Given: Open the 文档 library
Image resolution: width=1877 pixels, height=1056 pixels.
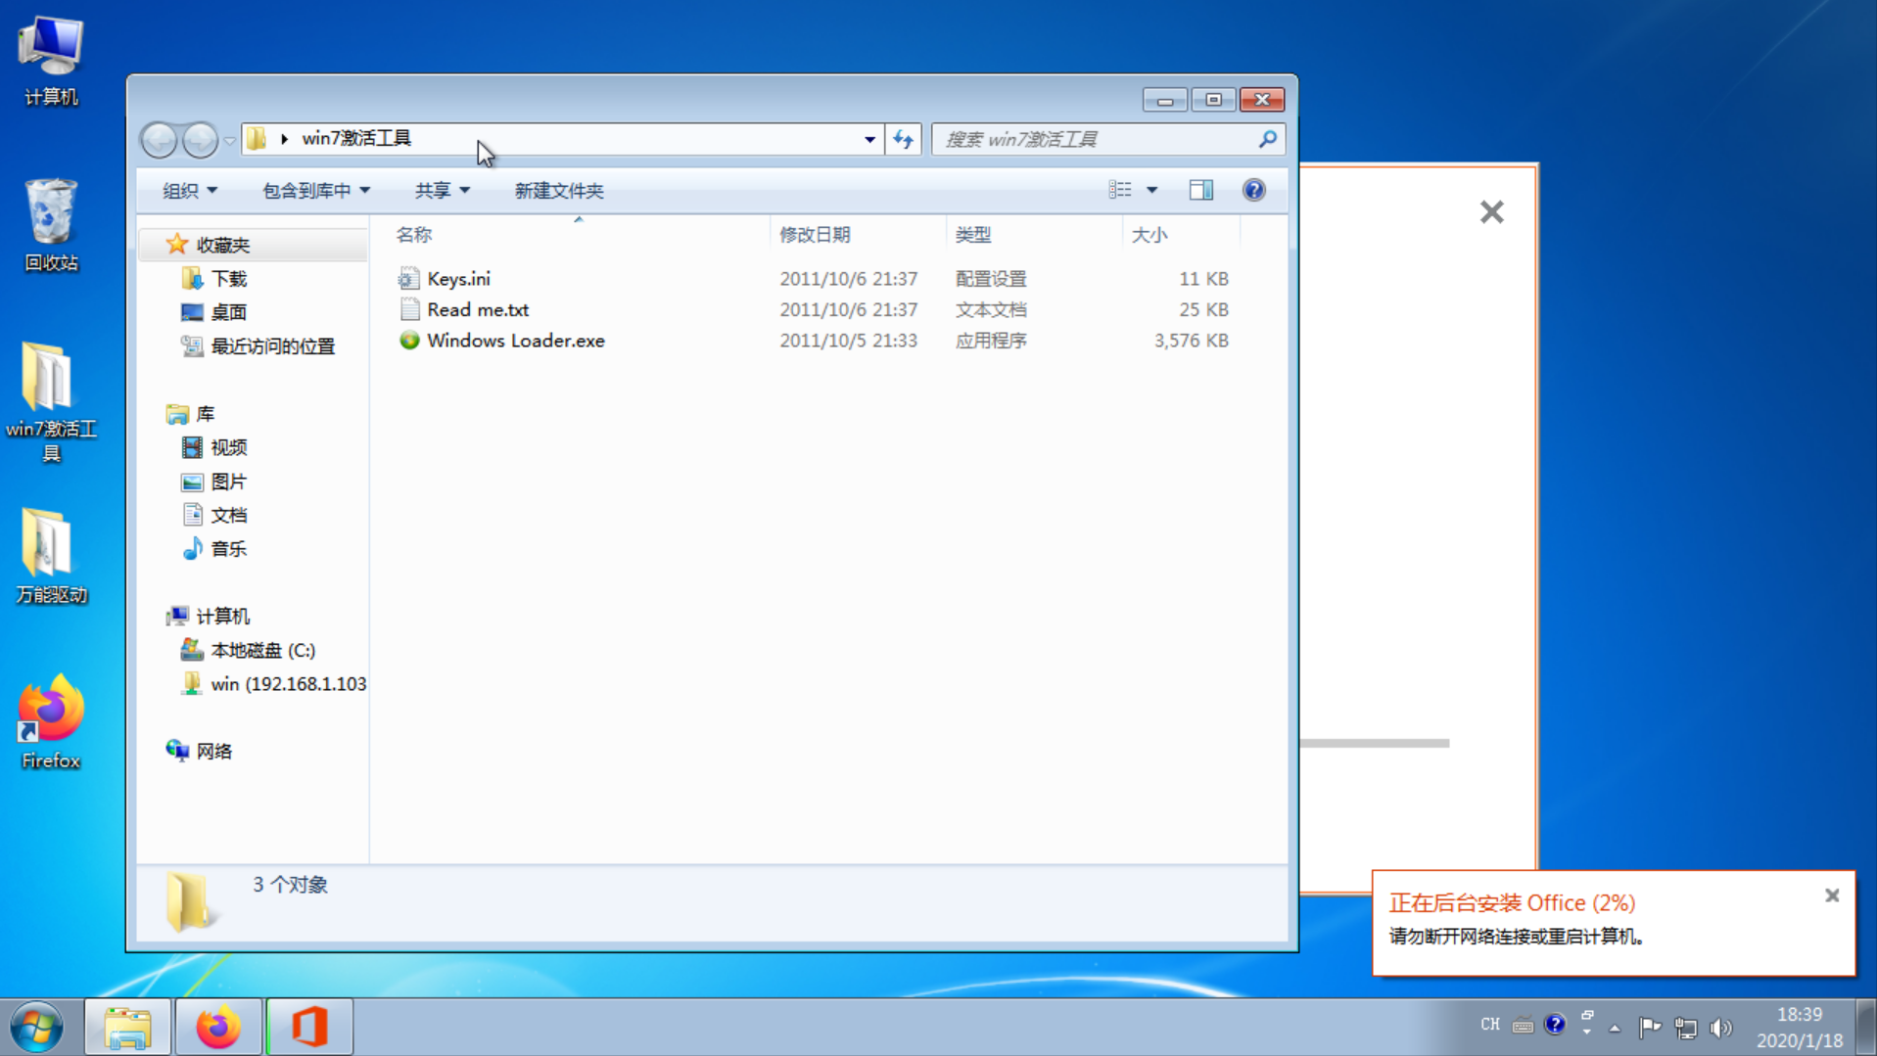Looking at the screenshot, I should point(229,515).
